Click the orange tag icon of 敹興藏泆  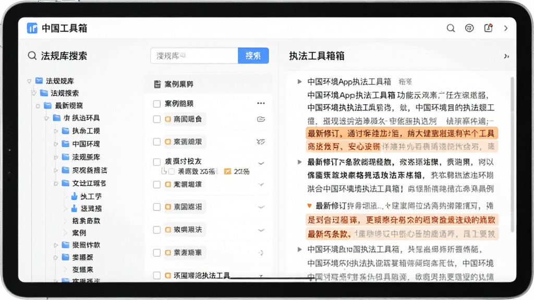point(168,230)
